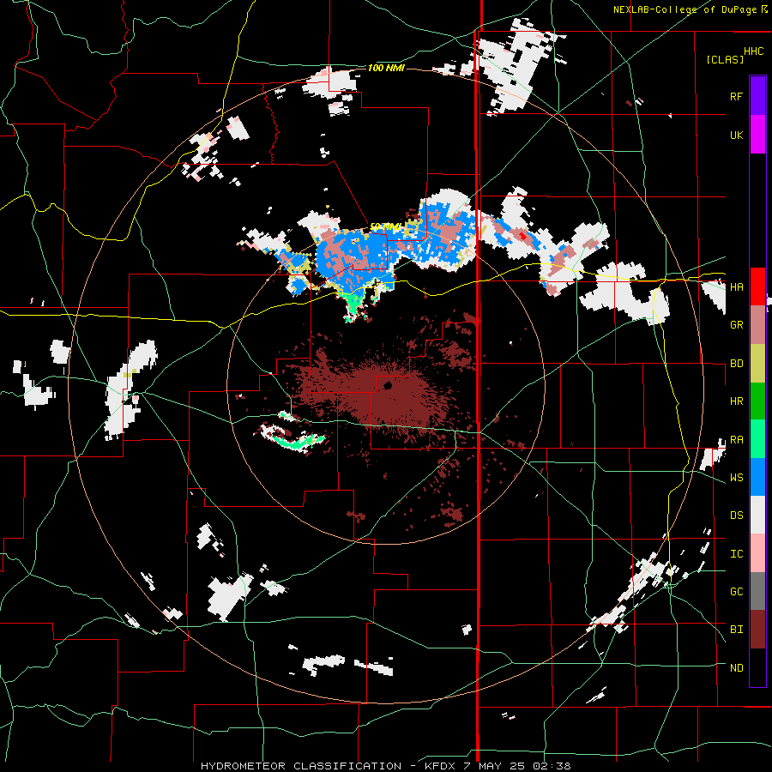Image resolution: width=772 pixels, height=772 pixels.
Task: Click the IC legend label
Action: pos(736,554)
